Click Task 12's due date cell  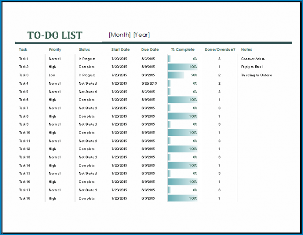tap(148, 149)
